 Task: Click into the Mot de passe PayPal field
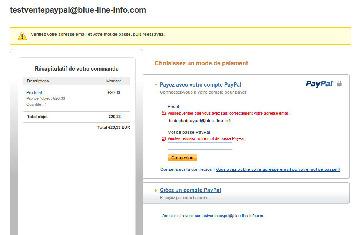[x=199, y=146]
